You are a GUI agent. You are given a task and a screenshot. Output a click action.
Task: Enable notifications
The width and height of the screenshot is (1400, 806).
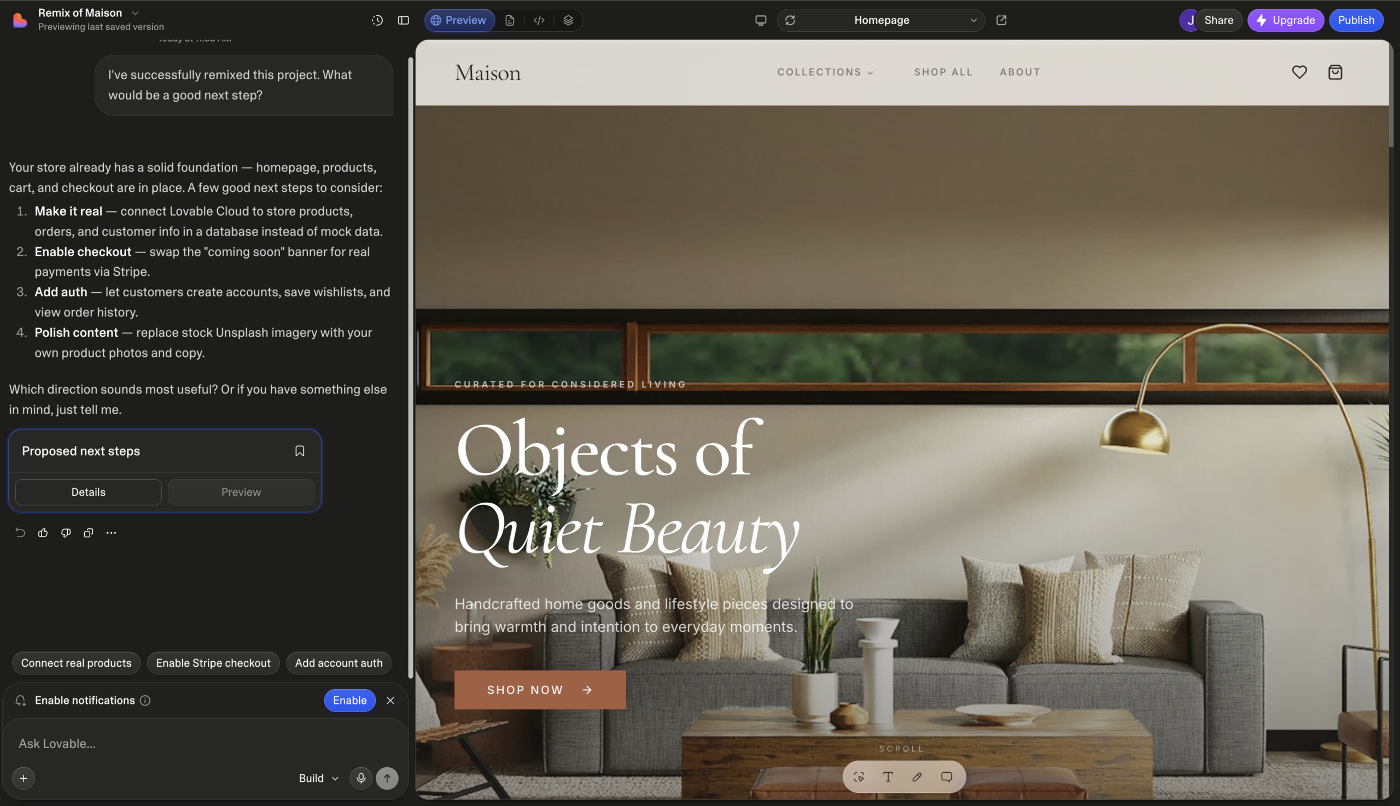349,701
